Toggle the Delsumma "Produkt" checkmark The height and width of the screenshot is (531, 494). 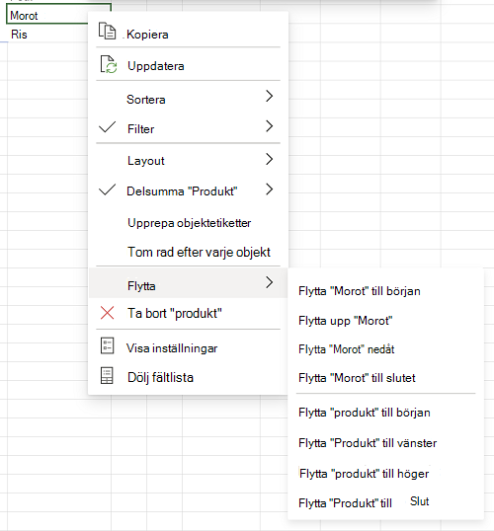[x=107, y=190]
